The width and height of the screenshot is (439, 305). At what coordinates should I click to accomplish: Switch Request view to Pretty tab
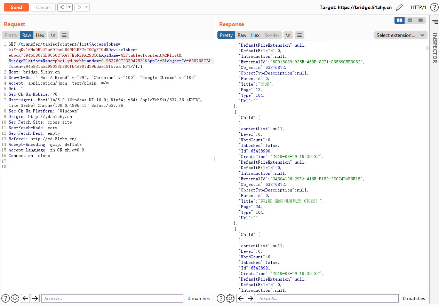click(11, 35)
